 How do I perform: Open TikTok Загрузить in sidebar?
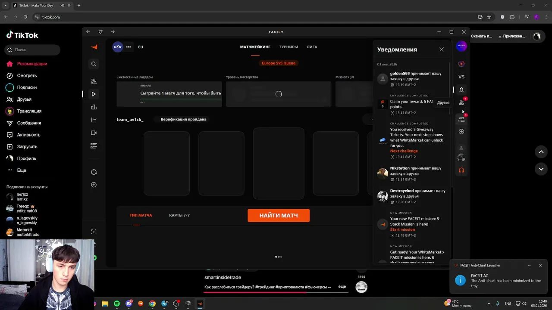tap(27, 146)
